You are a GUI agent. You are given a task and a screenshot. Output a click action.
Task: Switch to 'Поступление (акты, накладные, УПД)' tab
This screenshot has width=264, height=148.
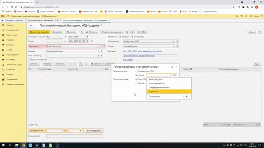pyautogui.click(x=42, y=21)
